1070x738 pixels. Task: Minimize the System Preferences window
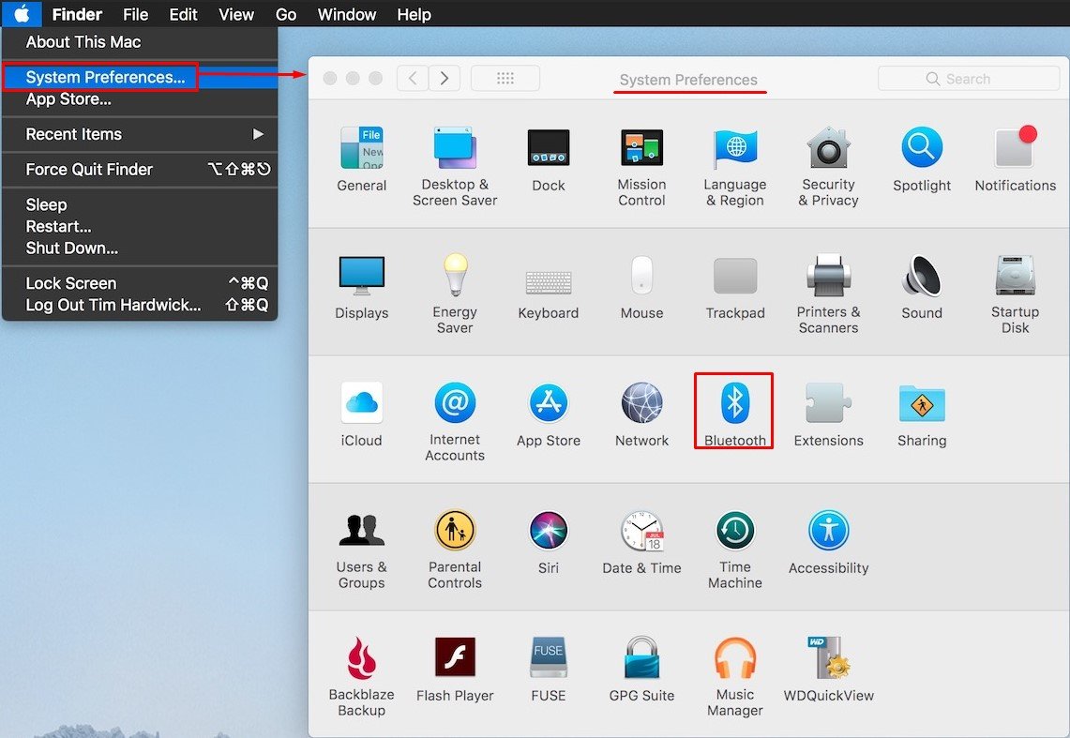(x=353, y=79)
